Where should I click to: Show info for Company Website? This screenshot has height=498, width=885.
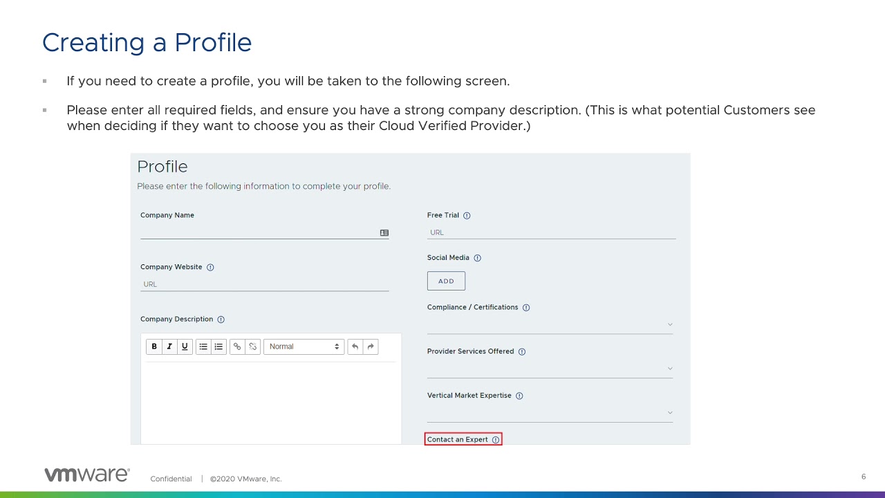coord(210,267)
